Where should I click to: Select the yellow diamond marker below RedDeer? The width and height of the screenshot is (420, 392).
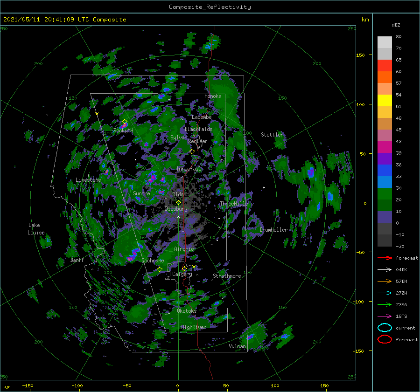point(192,151)
